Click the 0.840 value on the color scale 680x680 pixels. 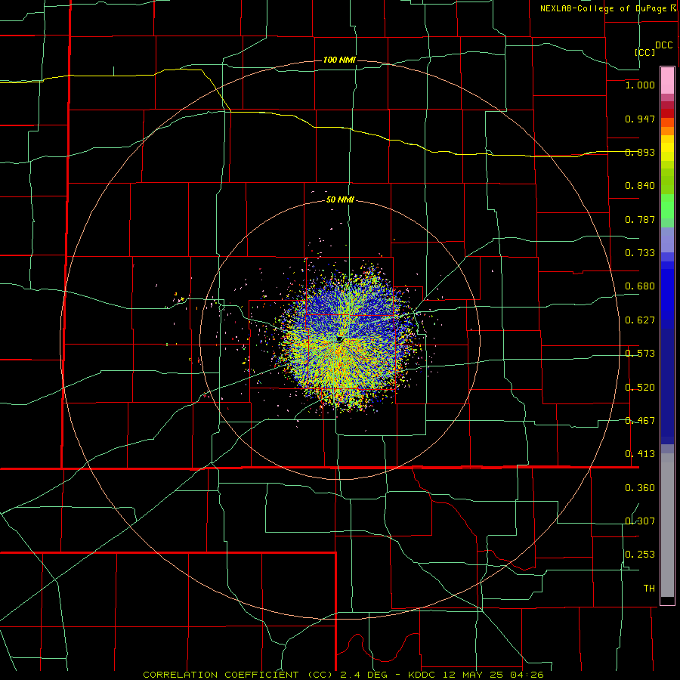click(x=640, y=186)
